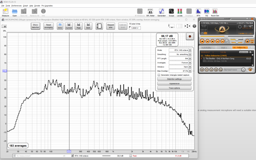Viewport: 256px width, 160px height.
Task: Click Show distortion button
Action: click(x=36, y=26)
